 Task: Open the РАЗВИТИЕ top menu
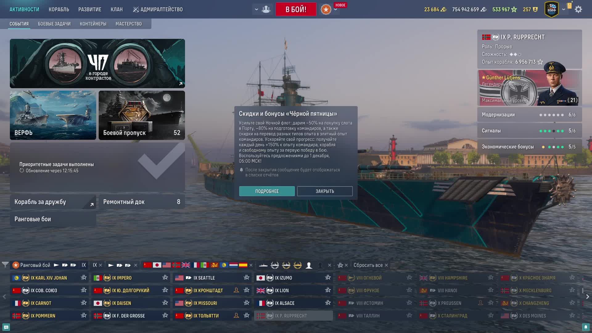[x=90, y=10]
